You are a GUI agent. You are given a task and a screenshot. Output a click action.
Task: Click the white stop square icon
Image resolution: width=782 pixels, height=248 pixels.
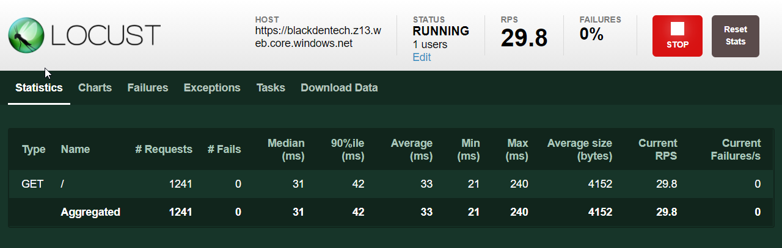(677, 29)
